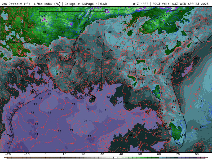Click the 60 label on the color scale
The height and width of the screenshot is (159, 212).
click(x=159, y=154)
